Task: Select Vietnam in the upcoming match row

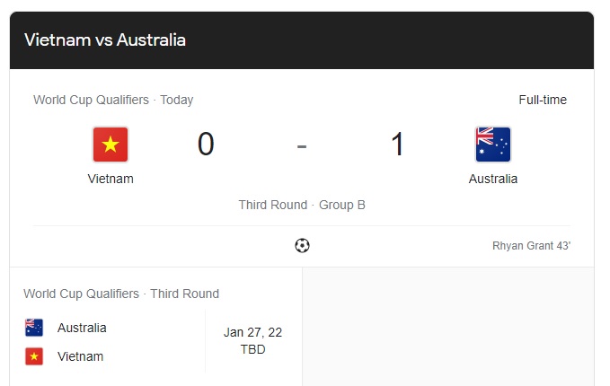Action: point(80,356)
